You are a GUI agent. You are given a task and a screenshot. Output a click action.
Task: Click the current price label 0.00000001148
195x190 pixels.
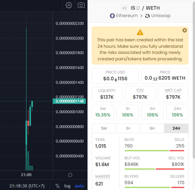(x=69, y=101)
